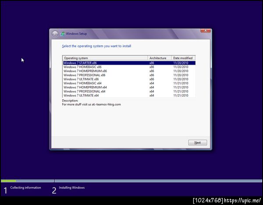Screen dimensions: 263x205
Task: Click the Date modified column header
Action: (183, 58)
